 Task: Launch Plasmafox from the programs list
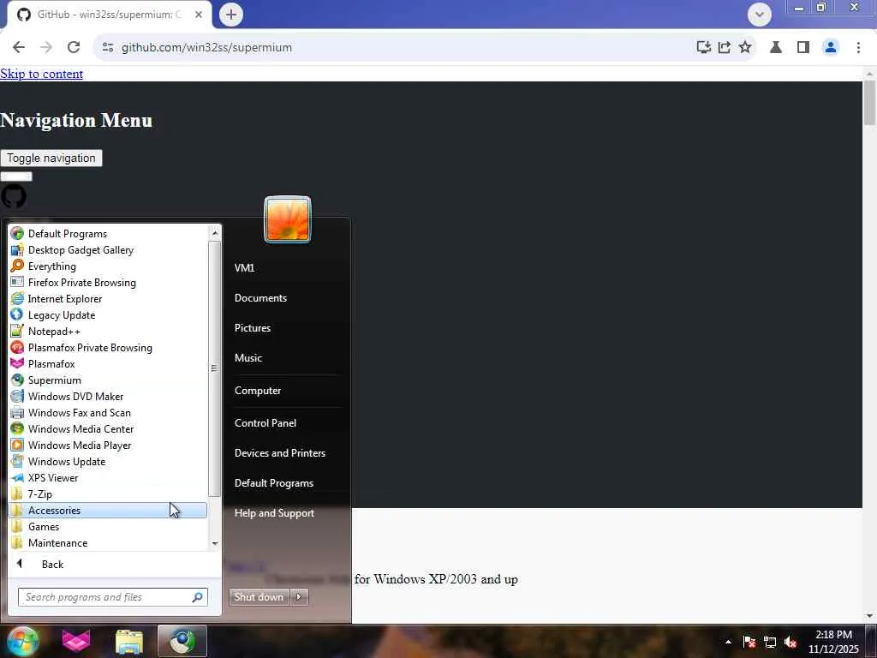click(108, 363)
